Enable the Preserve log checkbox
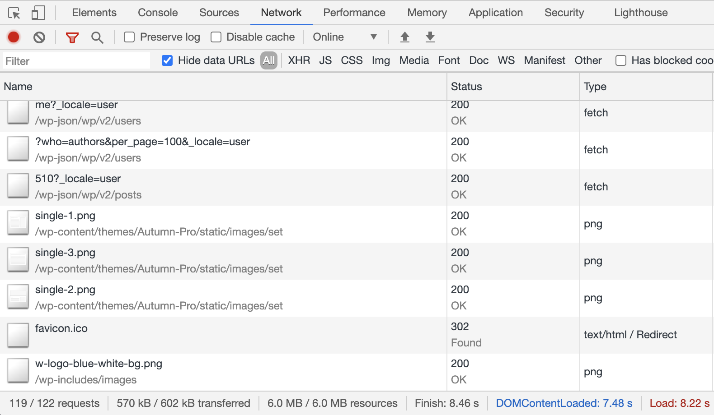 pos(130,37)
